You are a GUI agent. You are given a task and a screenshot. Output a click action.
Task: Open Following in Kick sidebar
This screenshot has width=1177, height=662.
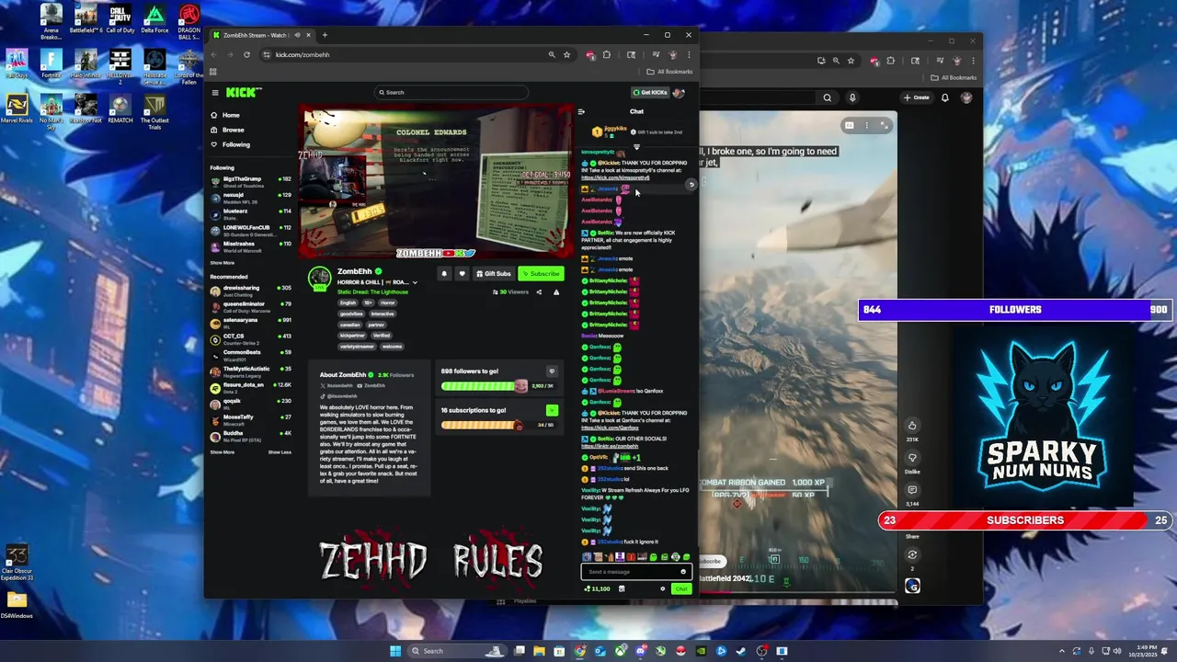[230, 144]
